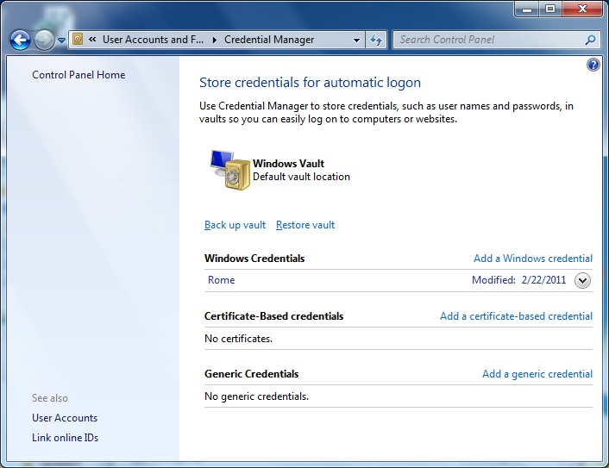Click Modified: 2/22/2011 date text
This screenshot has height=468, width=609.
click(x=519, y=280)
